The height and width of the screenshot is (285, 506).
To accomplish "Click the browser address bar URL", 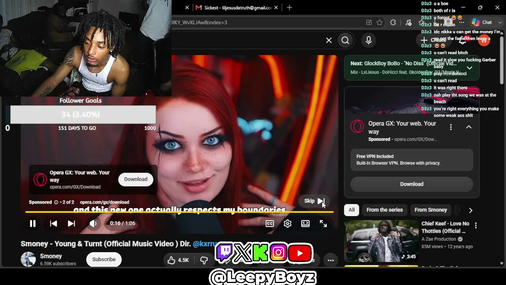I will (200, 23).
